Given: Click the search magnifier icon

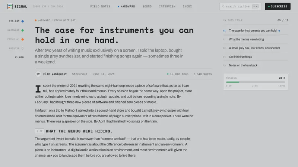Looking at the screenshot, I should click(x=223, y=6).
